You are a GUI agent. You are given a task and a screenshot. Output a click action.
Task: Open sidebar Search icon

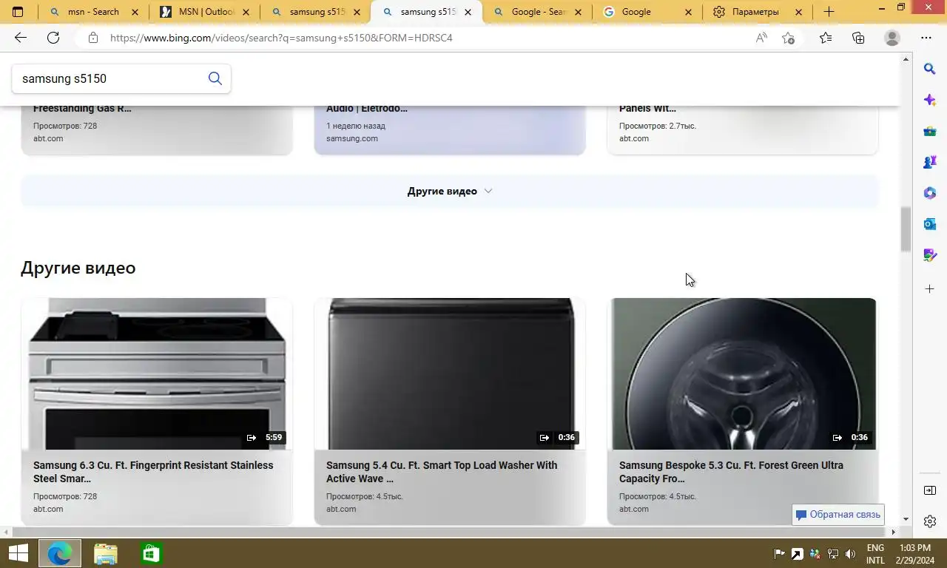click(x=930, y=69)
